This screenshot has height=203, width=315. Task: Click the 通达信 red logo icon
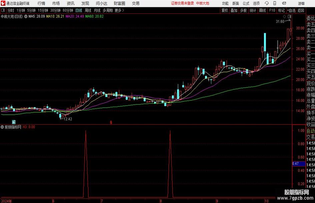(x=3, y=3)
